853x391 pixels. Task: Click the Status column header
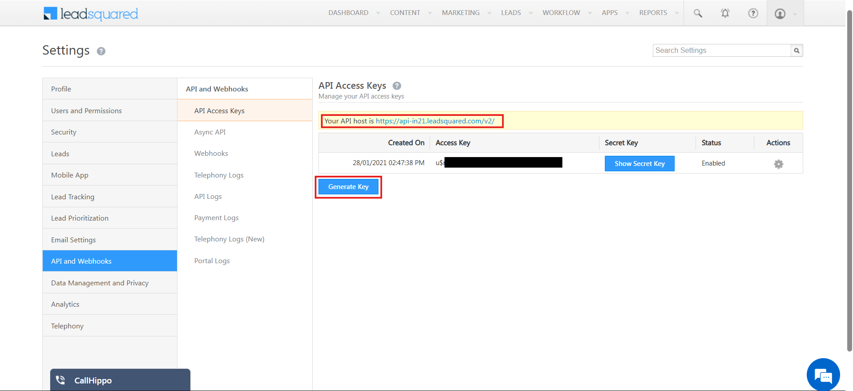coord(711,142)
